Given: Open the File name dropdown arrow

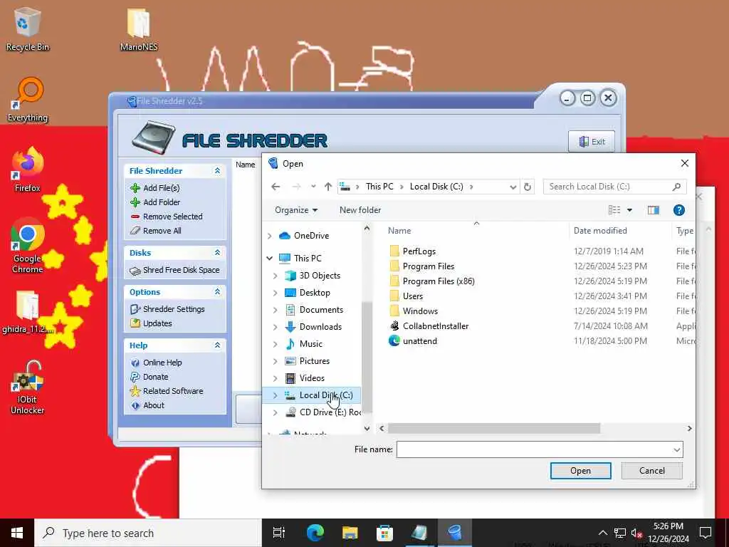Looking at the screenshot, I should 677,450.
